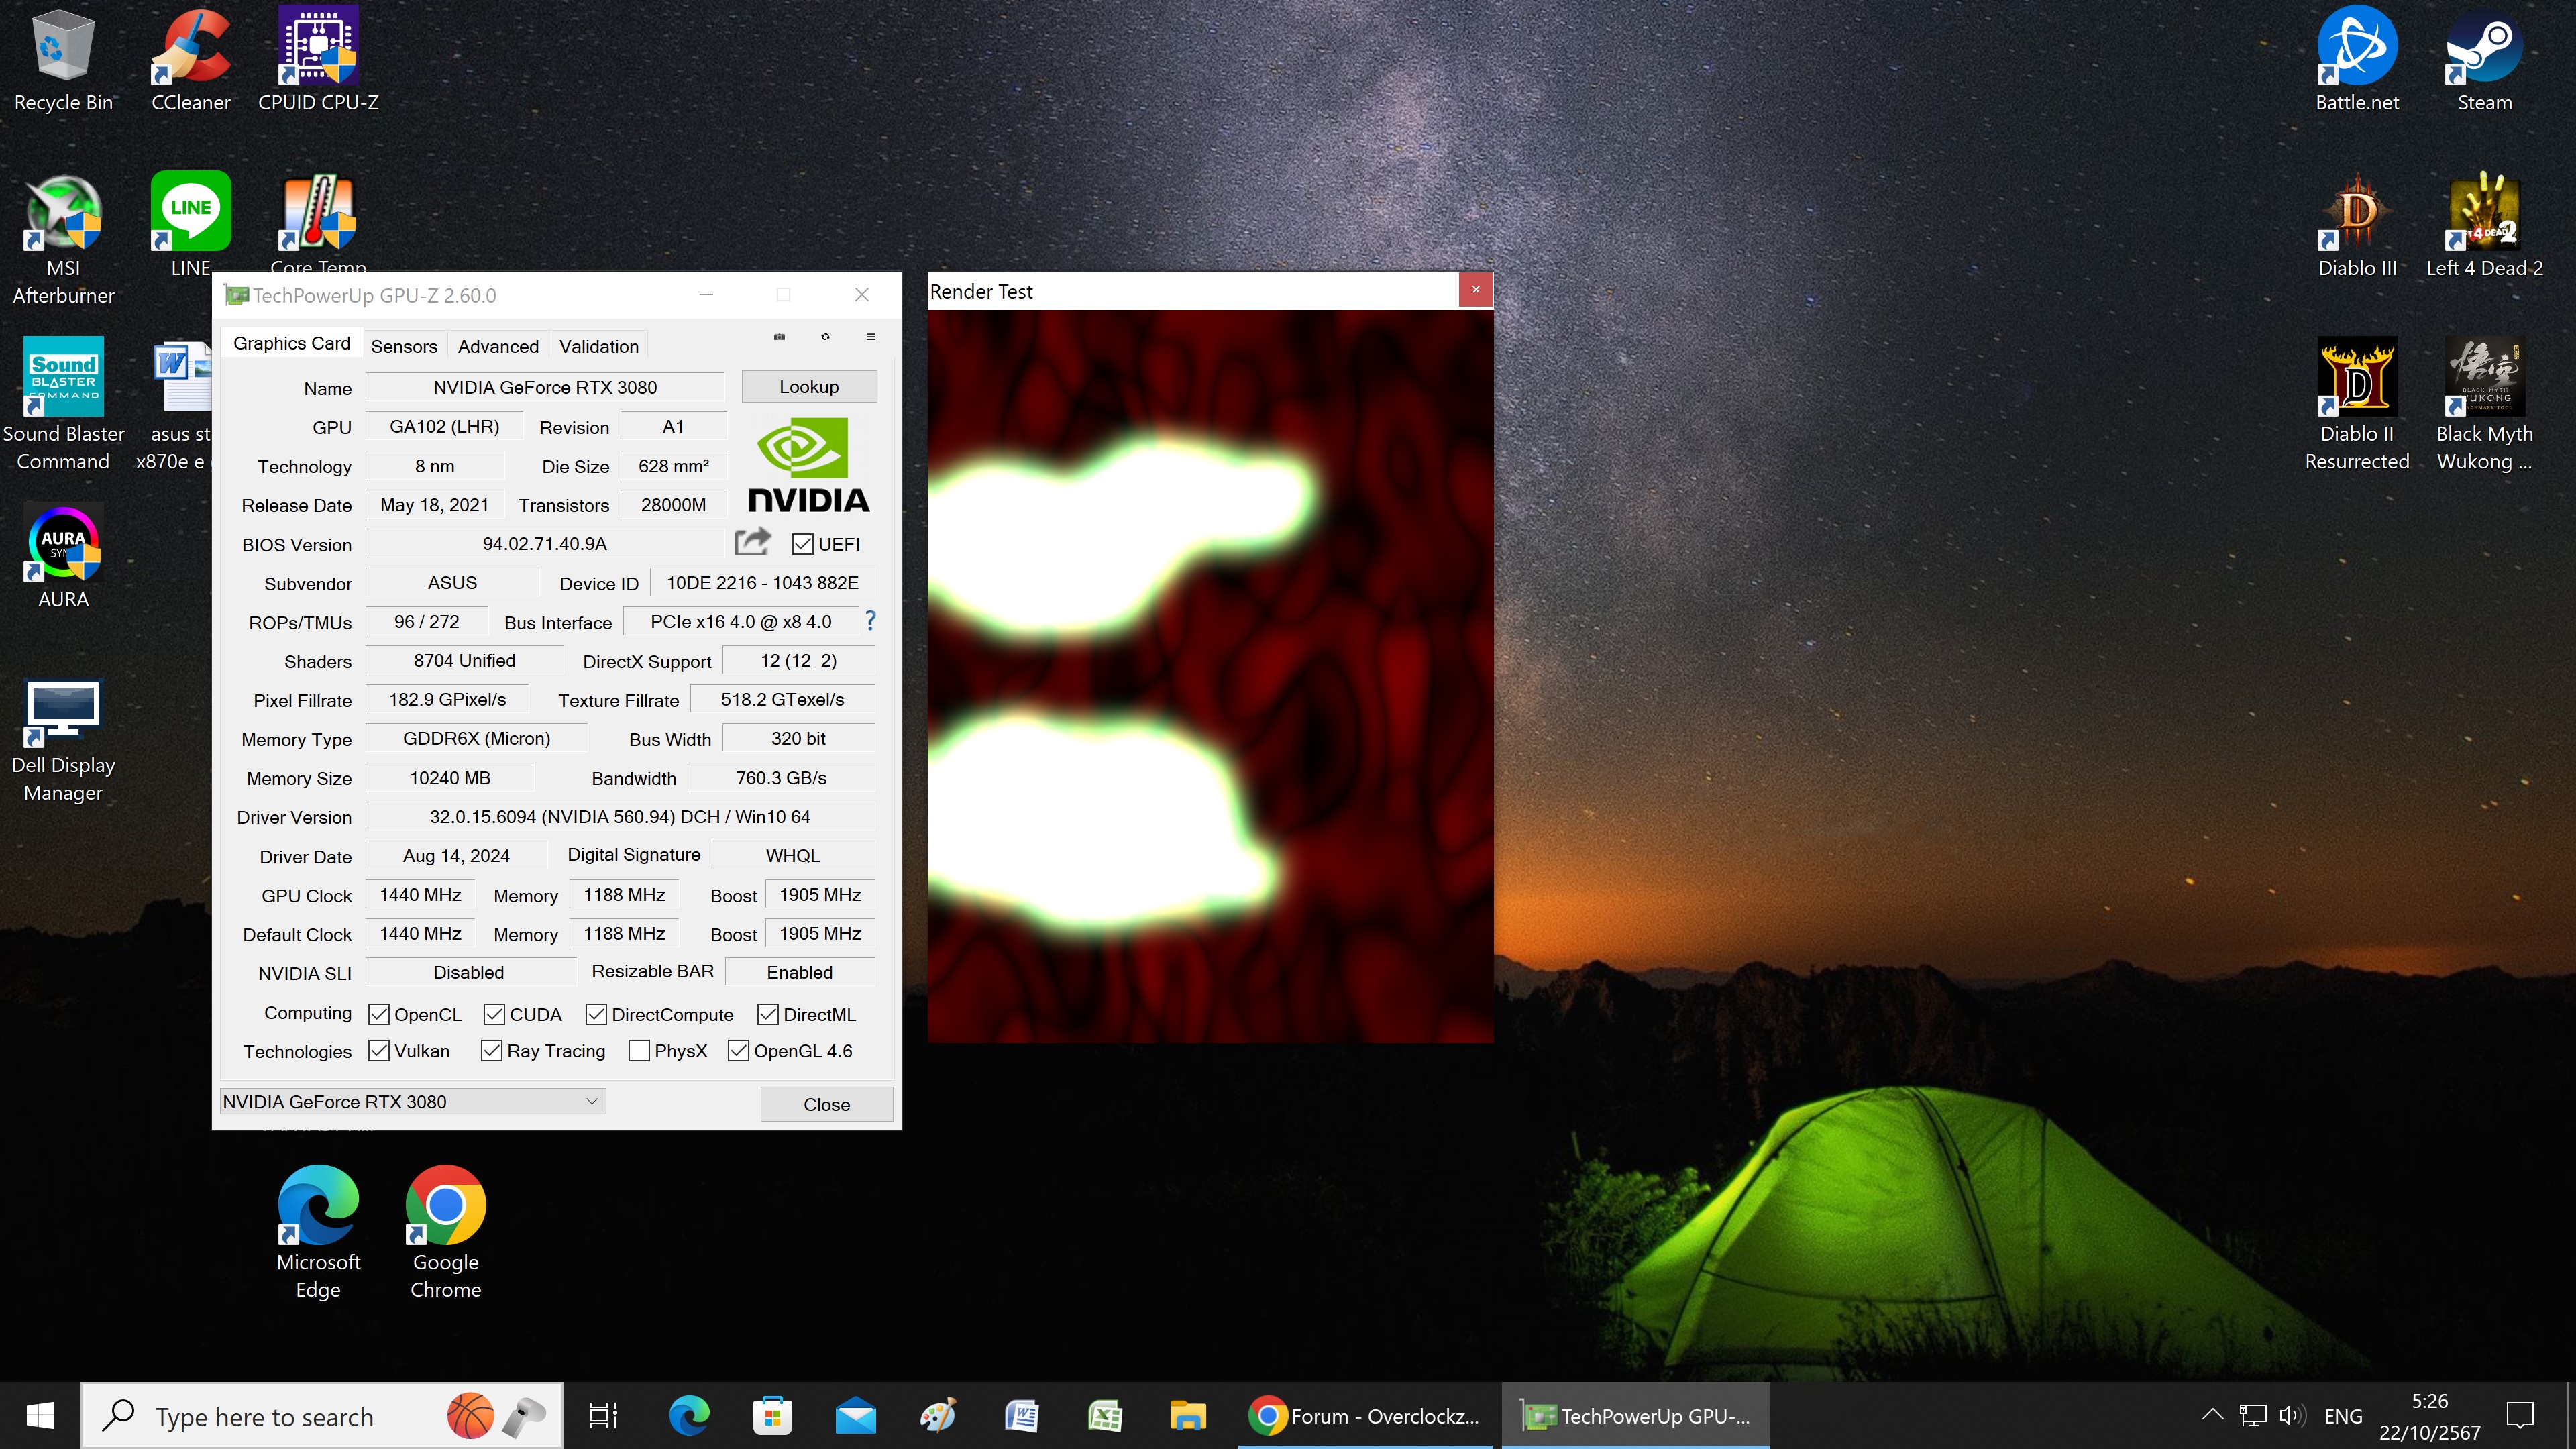Open File Explorer from the taskbar
2576x1449 pixels.
tap(1187, 1416)
